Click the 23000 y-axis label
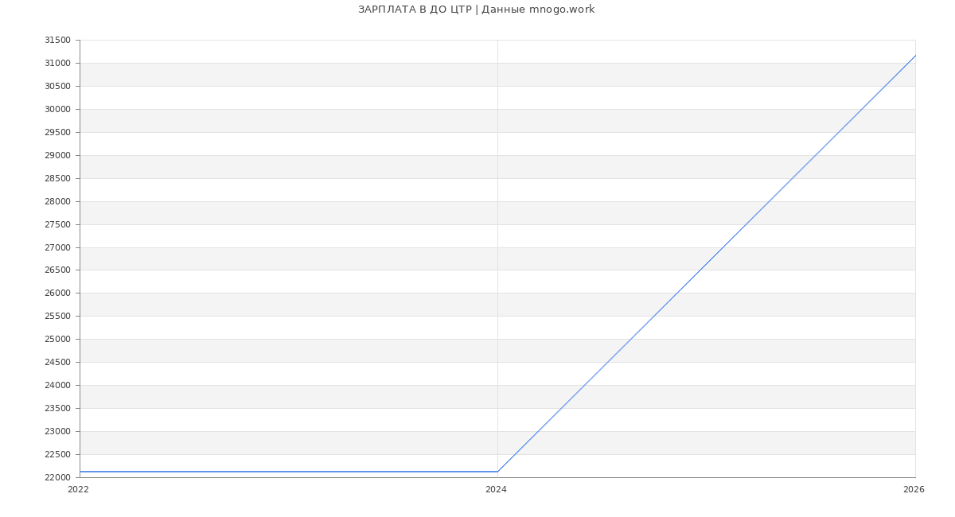The height and width of the screenshot is (517, 955). pyautogui.click(x=57, y=432)
